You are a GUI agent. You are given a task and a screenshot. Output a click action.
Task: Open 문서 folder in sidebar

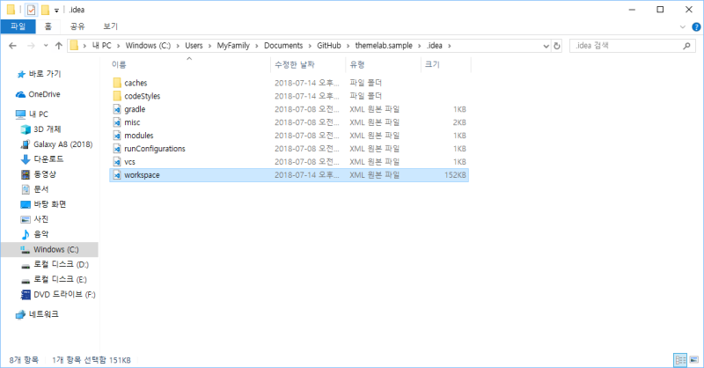(40, 189)
